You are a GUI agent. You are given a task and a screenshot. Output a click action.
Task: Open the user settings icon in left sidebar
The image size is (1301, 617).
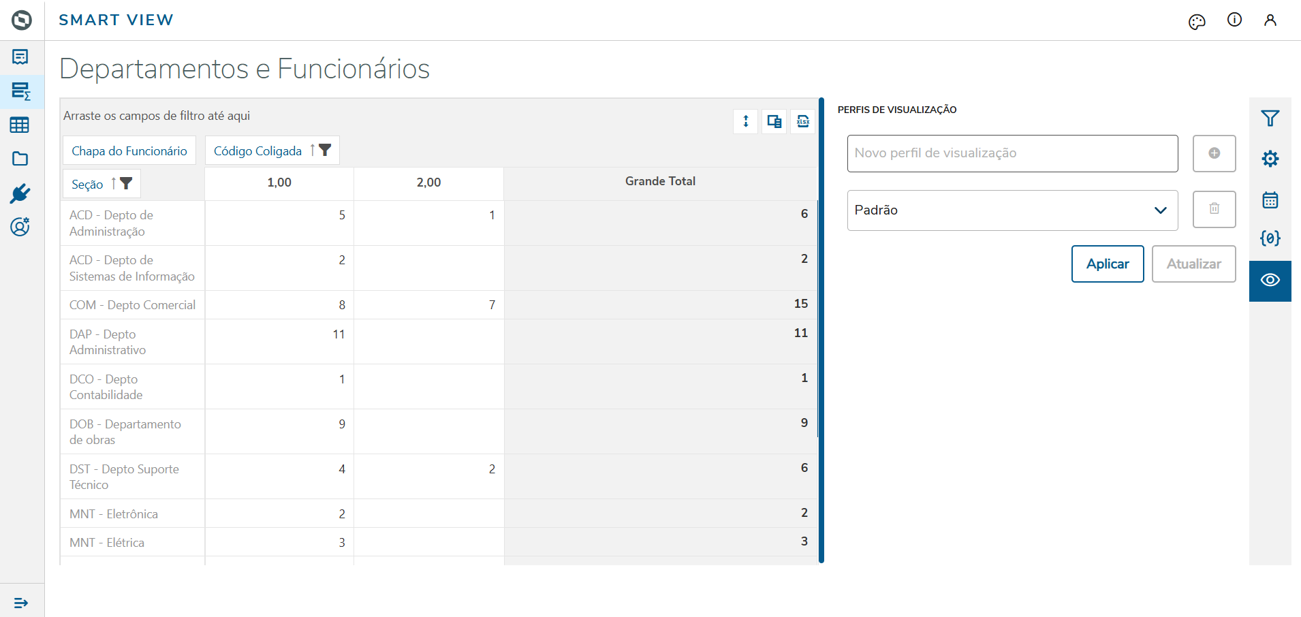point(20,227)
